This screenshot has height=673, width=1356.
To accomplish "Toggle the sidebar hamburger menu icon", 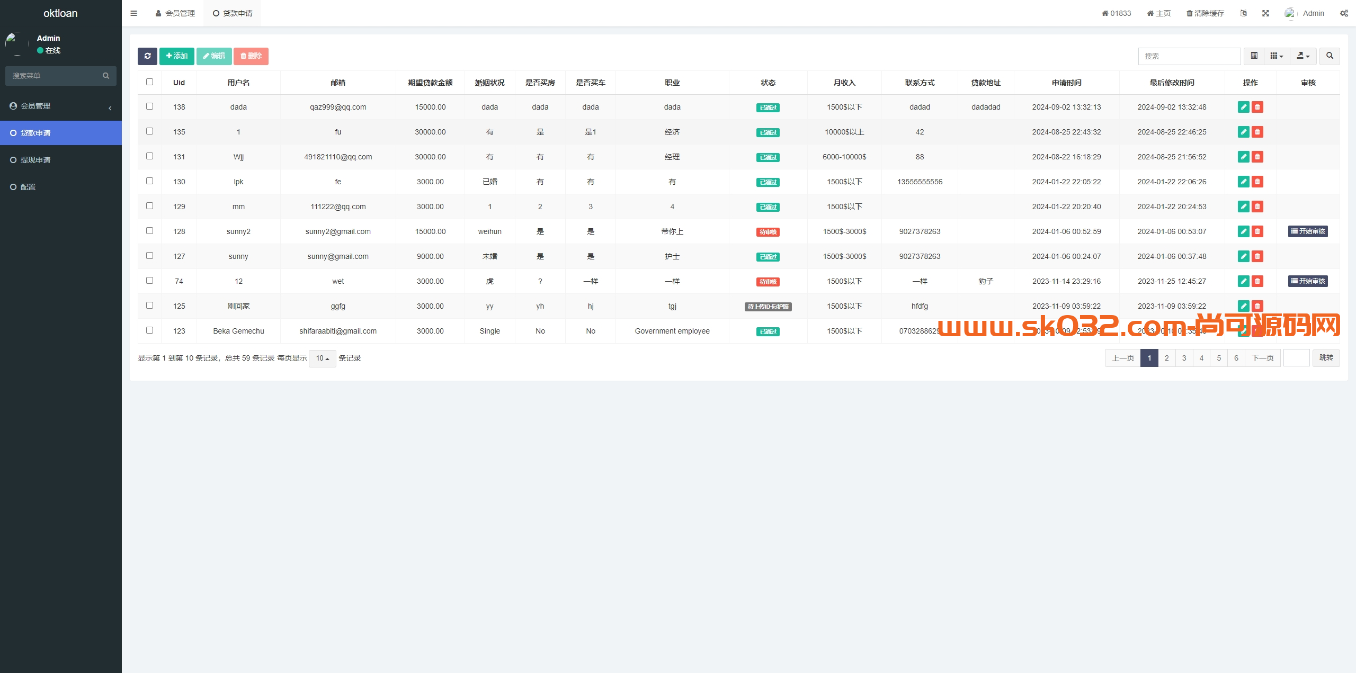I will (133, 13).
